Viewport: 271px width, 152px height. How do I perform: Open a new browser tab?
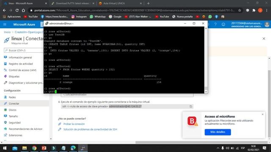click(x=148, y=3)
